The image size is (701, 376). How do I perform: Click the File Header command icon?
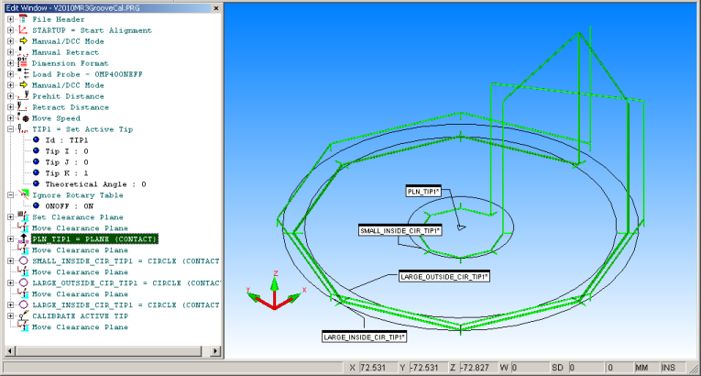point(23,19)
